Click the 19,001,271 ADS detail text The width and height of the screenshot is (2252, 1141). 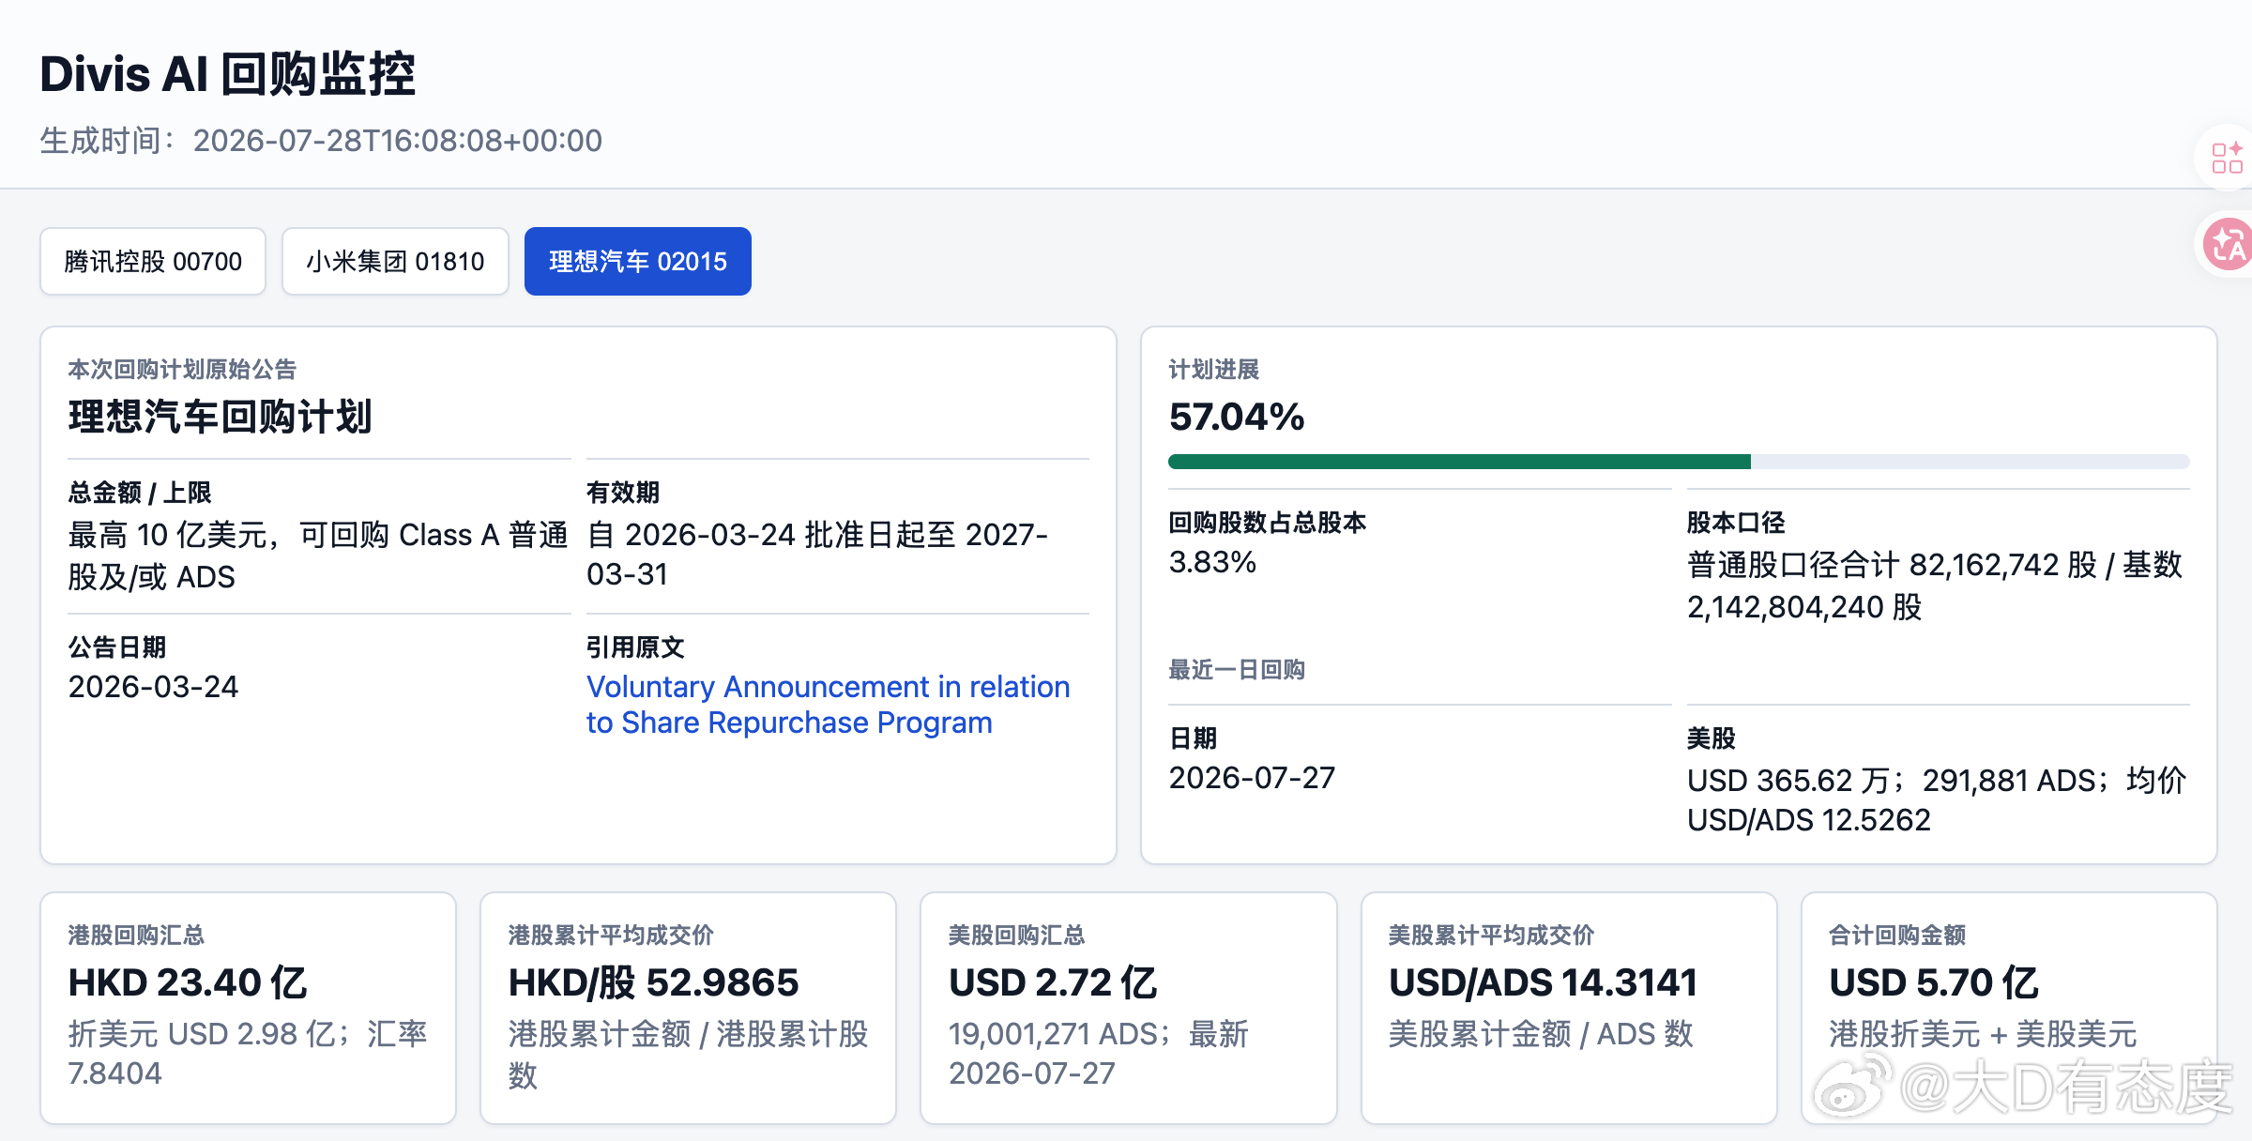coord(1098,1053)
